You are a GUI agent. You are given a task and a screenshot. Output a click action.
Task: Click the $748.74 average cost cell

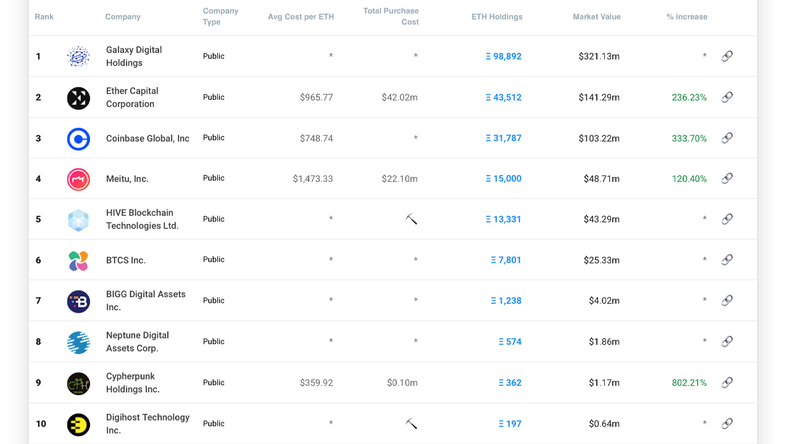tap(317, 138)
